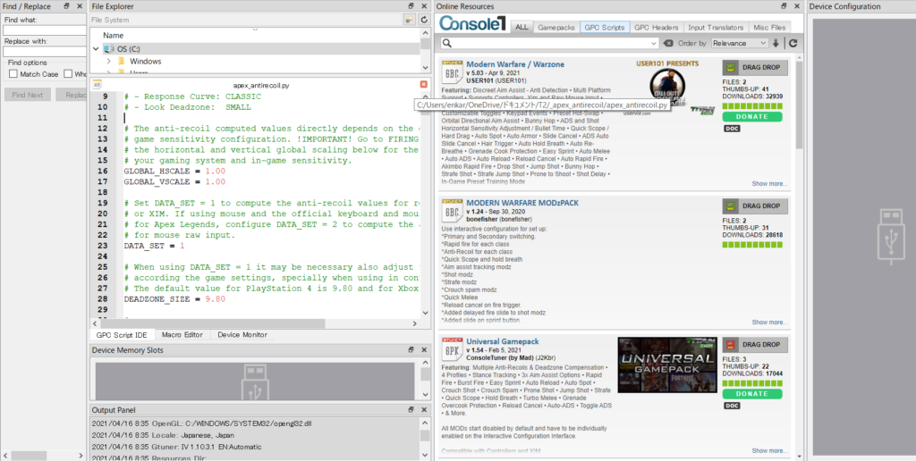Click the Name column header in File Explorer
The height and width of the screenshot is (461, 916).
pyautogui.click(x=114, y=36)
